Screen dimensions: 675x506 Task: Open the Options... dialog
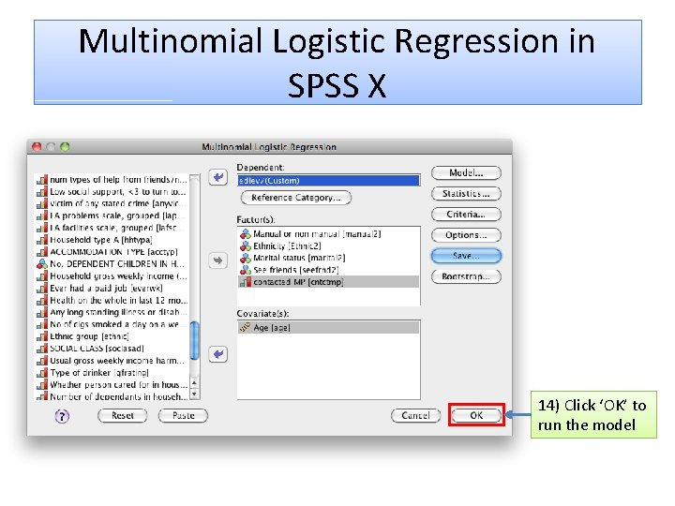[x=466, y=235]
